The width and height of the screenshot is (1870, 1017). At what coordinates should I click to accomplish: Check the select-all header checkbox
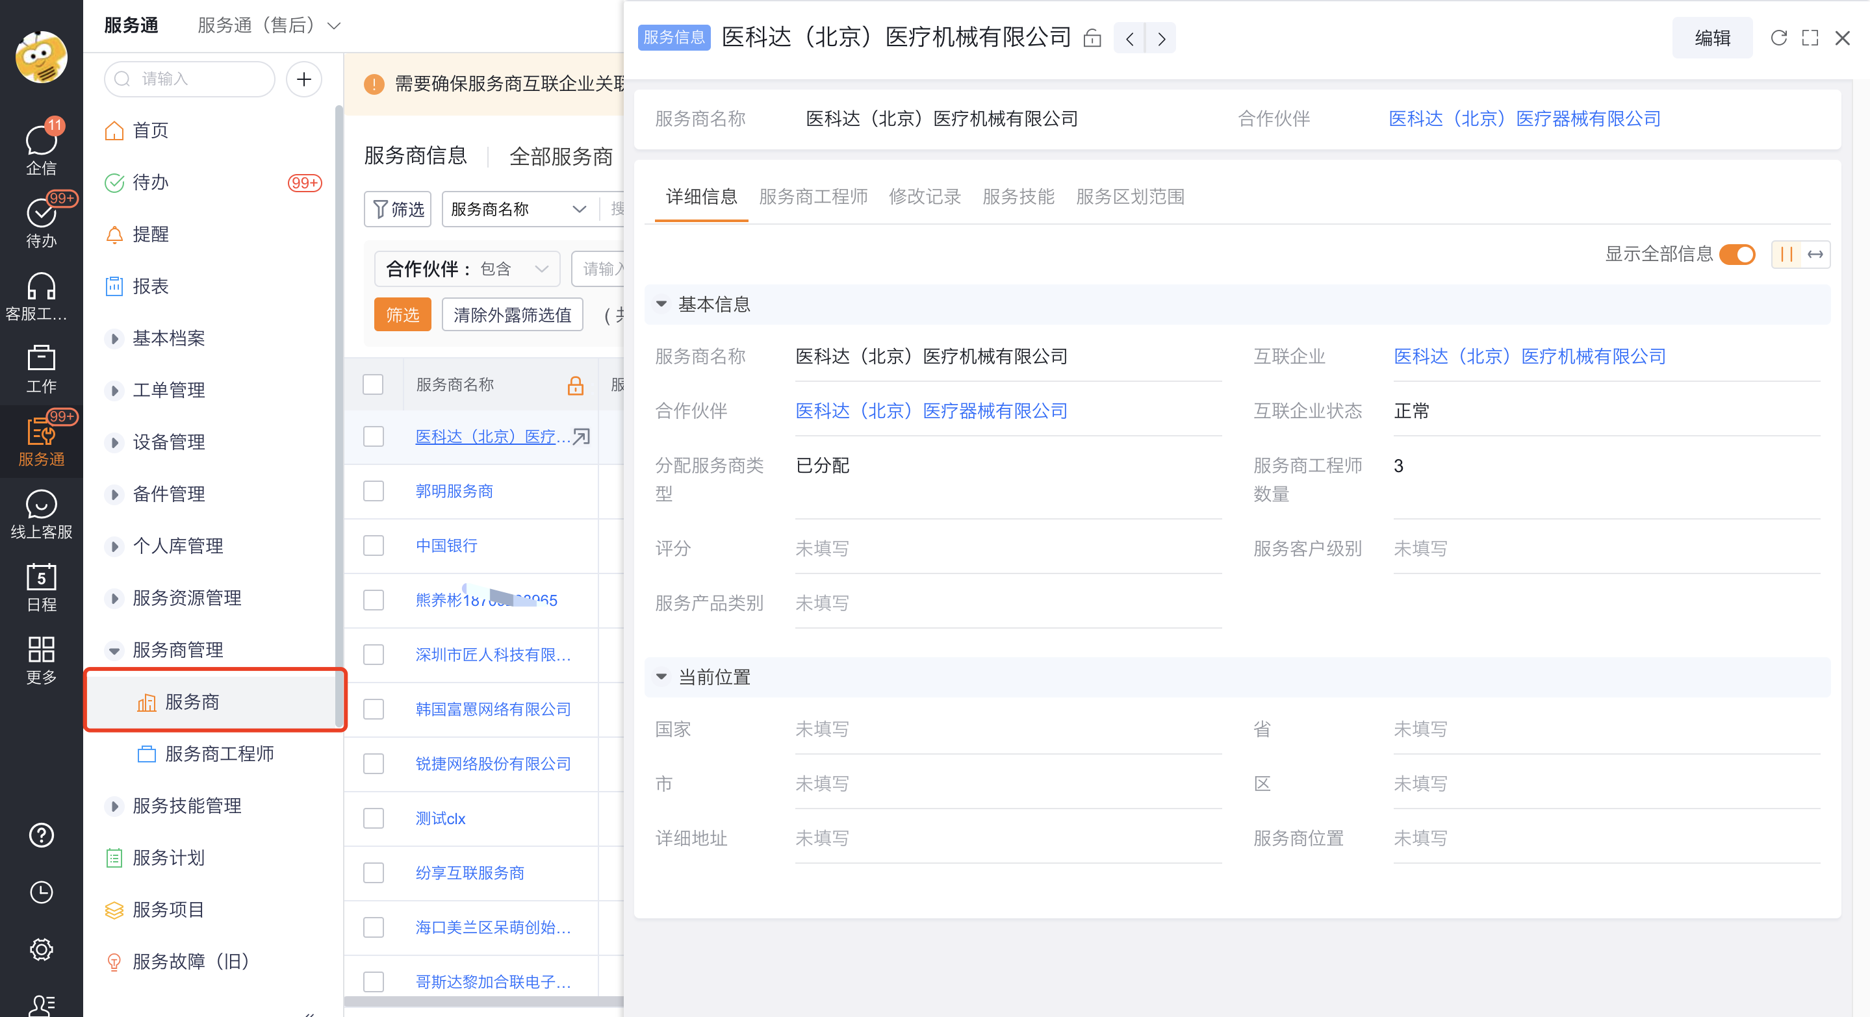373,384
